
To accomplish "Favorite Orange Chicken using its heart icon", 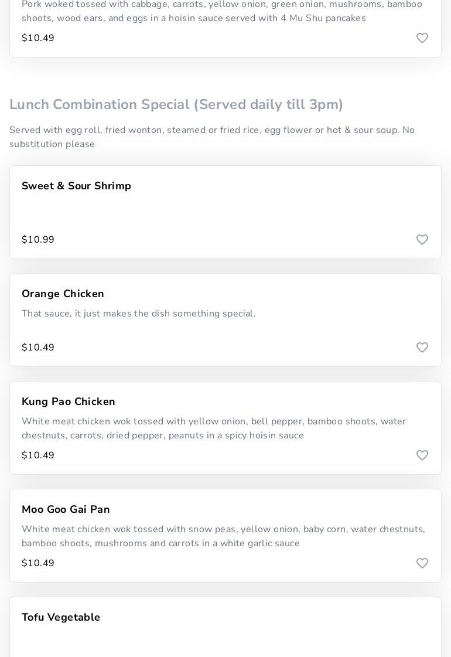I will 422,348.
